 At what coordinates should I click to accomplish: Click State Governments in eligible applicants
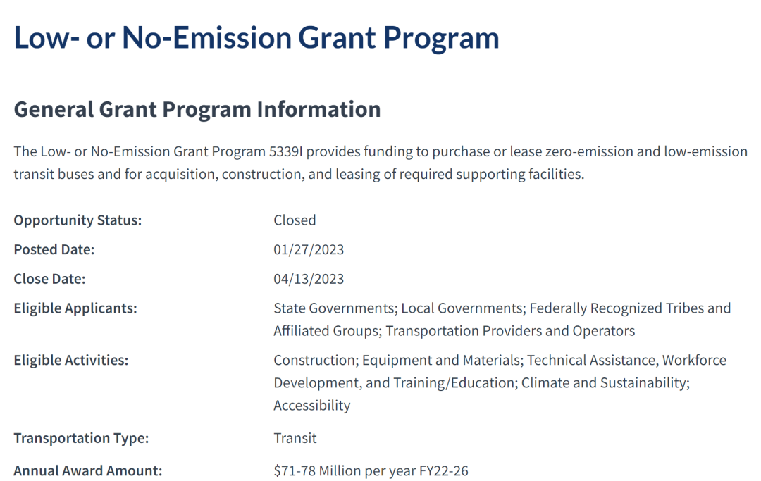coord(335,308)
